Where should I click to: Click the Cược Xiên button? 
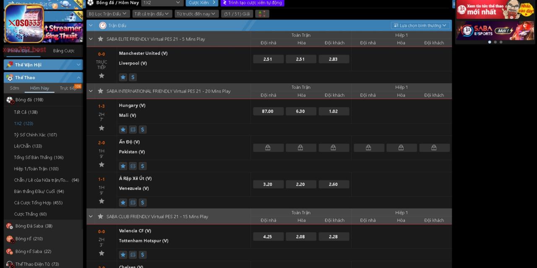click(201, 3)
